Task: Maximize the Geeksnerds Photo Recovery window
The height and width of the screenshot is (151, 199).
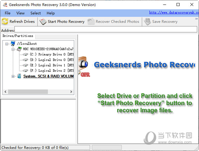Action: point(178,5)
